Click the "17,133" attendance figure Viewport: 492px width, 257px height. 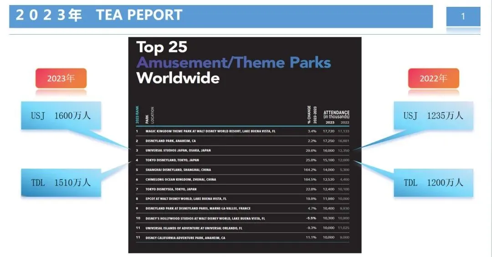click(x=343, y=131)
